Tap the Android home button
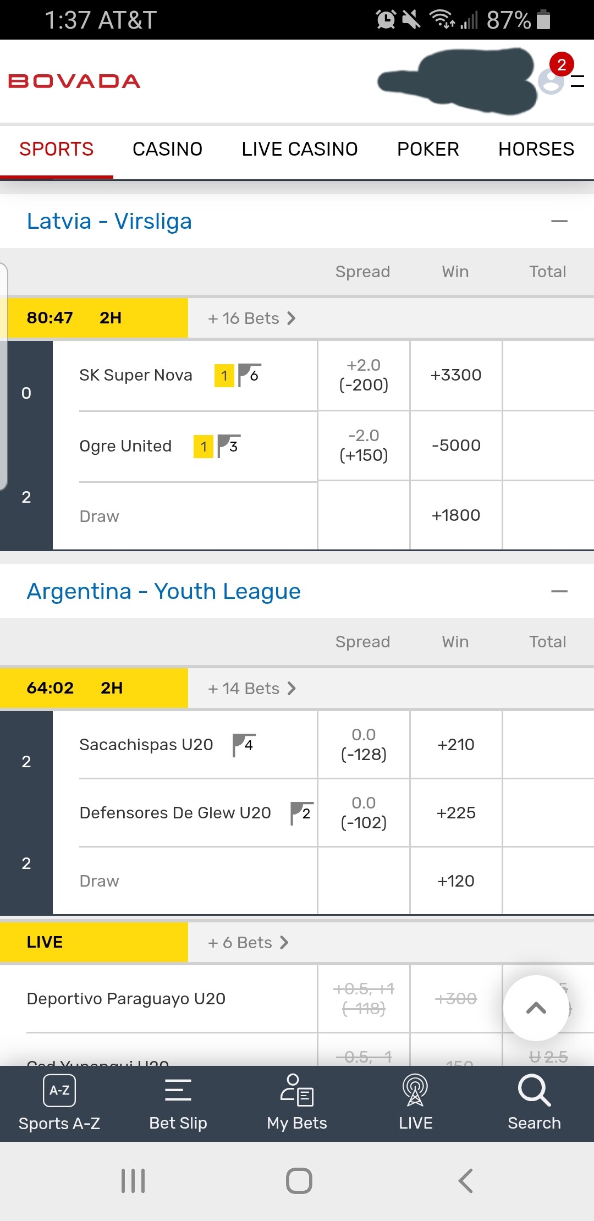Viewport: 594px width, 1221px height. pos(299,1180)
